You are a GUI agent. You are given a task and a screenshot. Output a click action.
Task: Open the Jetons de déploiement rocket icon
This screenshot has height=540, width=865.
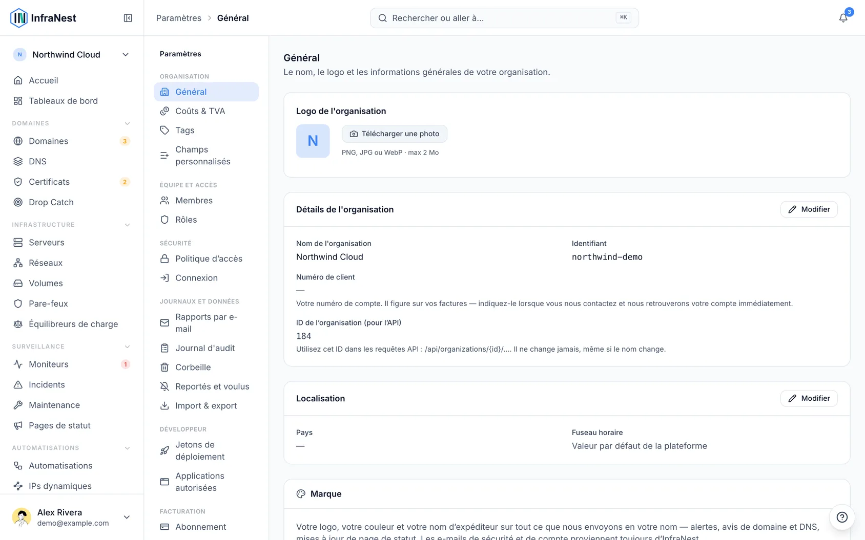164,450
